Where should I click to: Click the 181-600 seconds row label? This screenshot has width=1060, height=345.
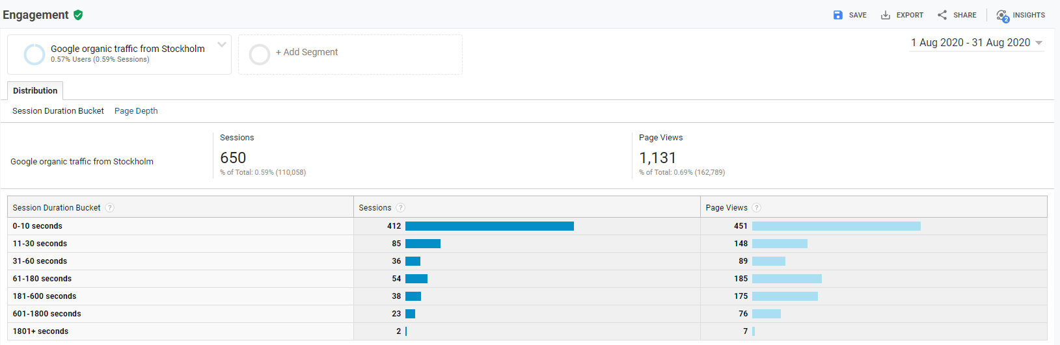click(44, 296)
